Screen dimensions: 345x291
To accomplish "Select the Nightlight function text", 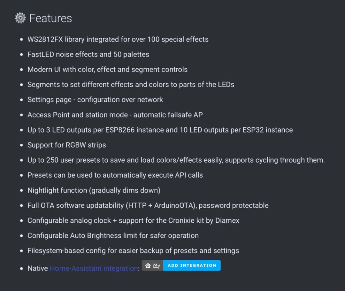I will pos(94,190).
